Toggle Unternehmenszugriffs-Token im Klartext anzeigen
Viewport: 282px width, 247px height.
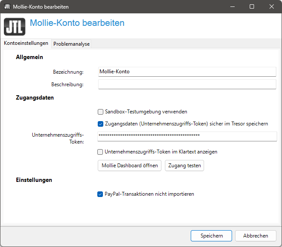(x=100, y=152)
